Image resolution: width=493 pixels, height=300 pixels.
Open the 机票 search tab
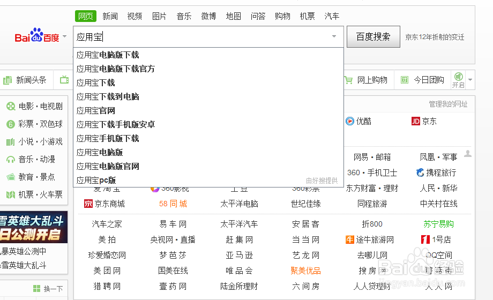307,16
